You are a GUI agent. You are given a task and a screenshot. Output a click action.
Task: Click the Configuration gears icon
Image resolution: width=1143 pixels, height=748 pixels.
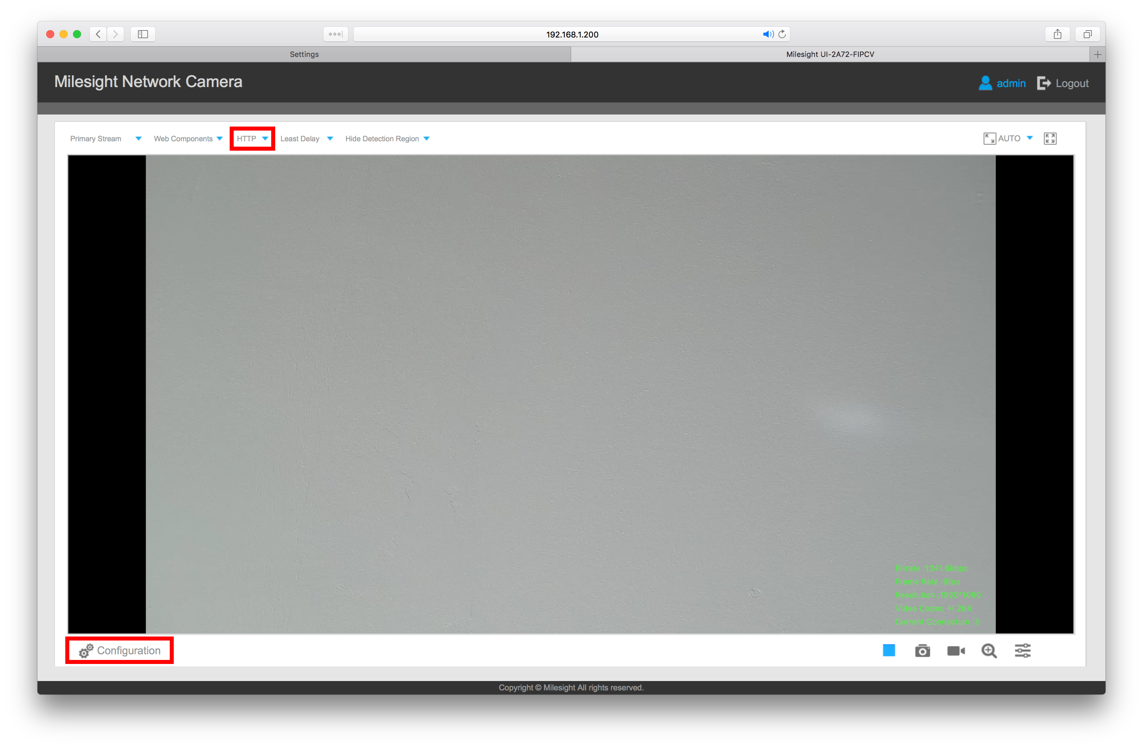pyautogui.click(x=85, y=651)
